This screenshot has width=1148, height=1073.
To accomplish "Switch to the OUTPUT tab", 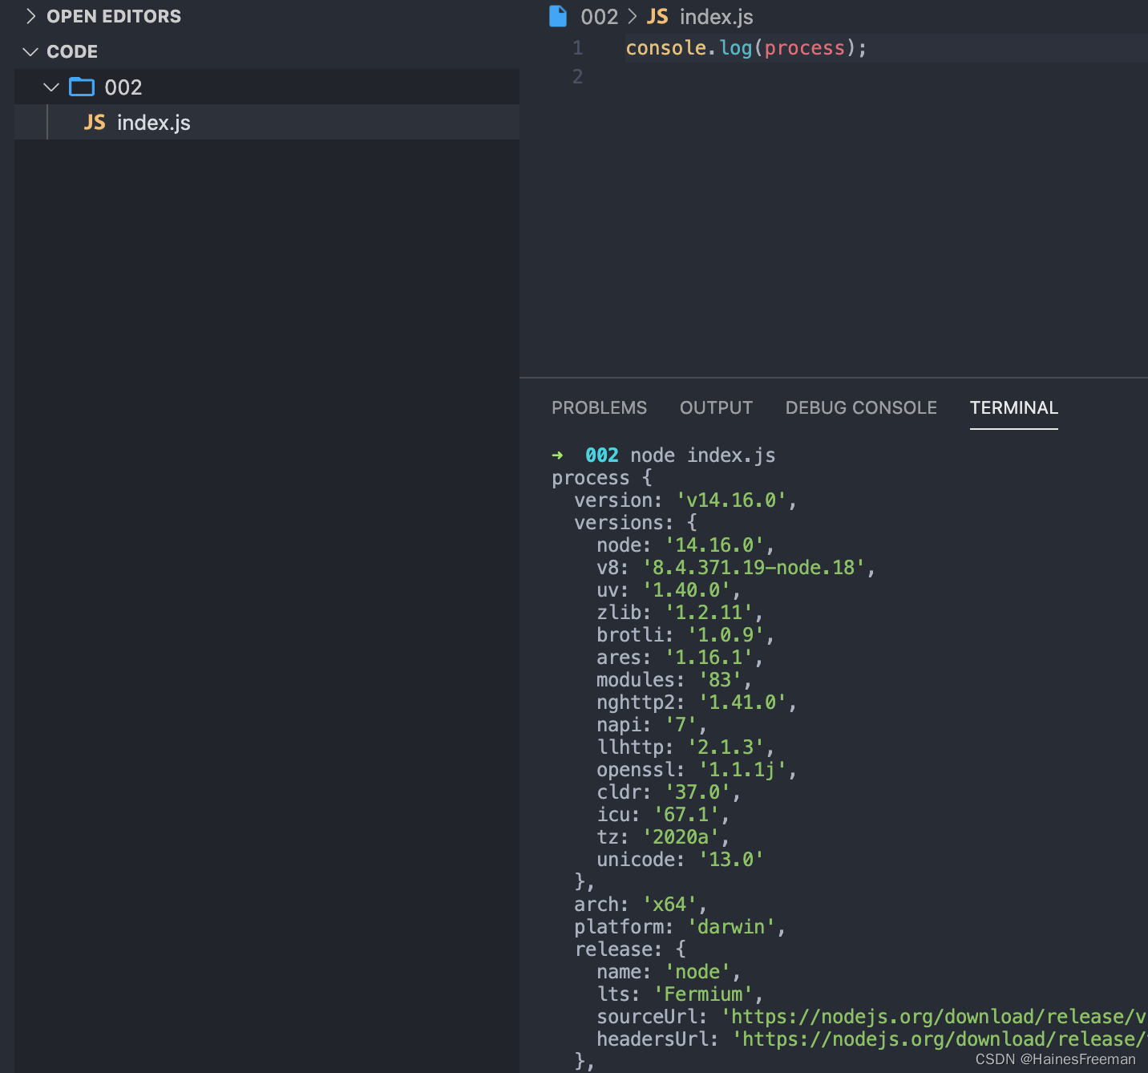I will click(716, 407).
